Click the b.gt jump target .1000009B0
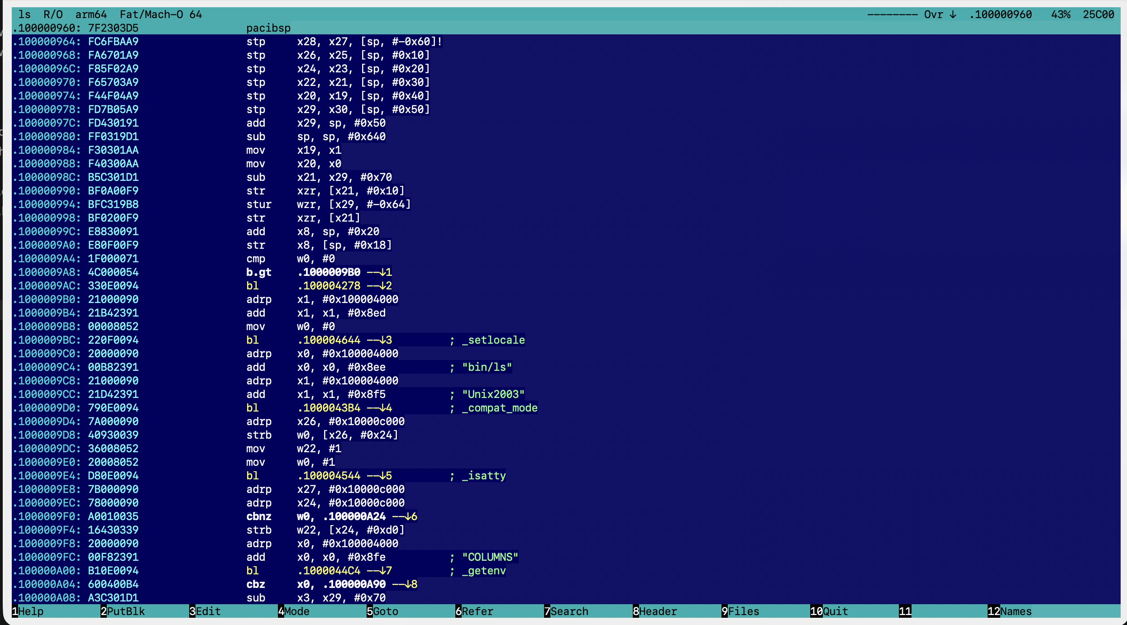The width and height of the screenshot is (1127, 625). point(329,272)
